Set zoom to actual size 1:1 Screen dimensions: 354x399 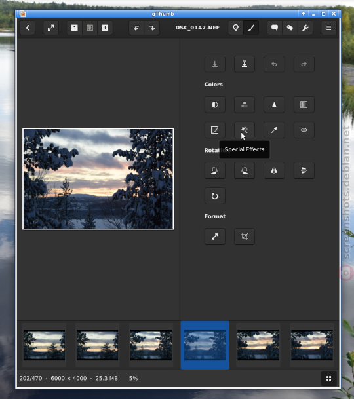[x=74, y=28]
